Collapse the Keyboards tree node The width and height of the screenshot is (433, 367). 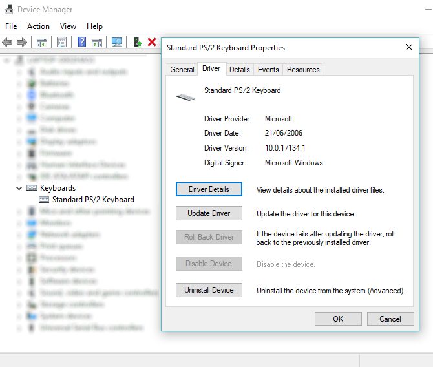pos(19,188)
